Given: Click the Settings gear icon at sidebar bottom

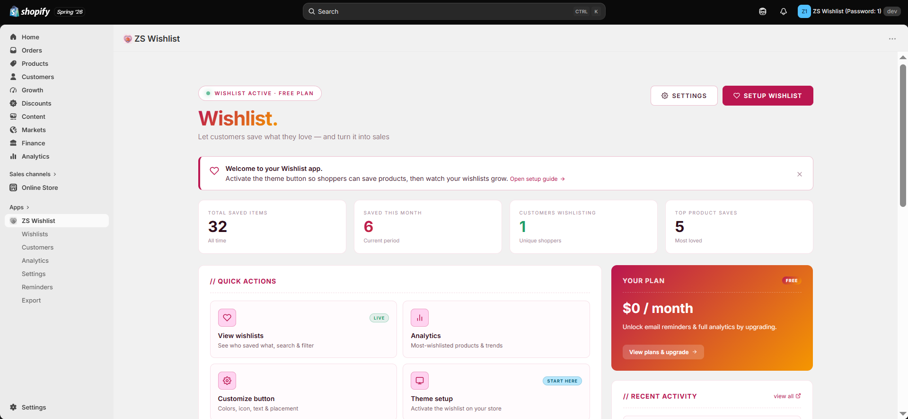Looking at the screenshot, I should (13, 407).
